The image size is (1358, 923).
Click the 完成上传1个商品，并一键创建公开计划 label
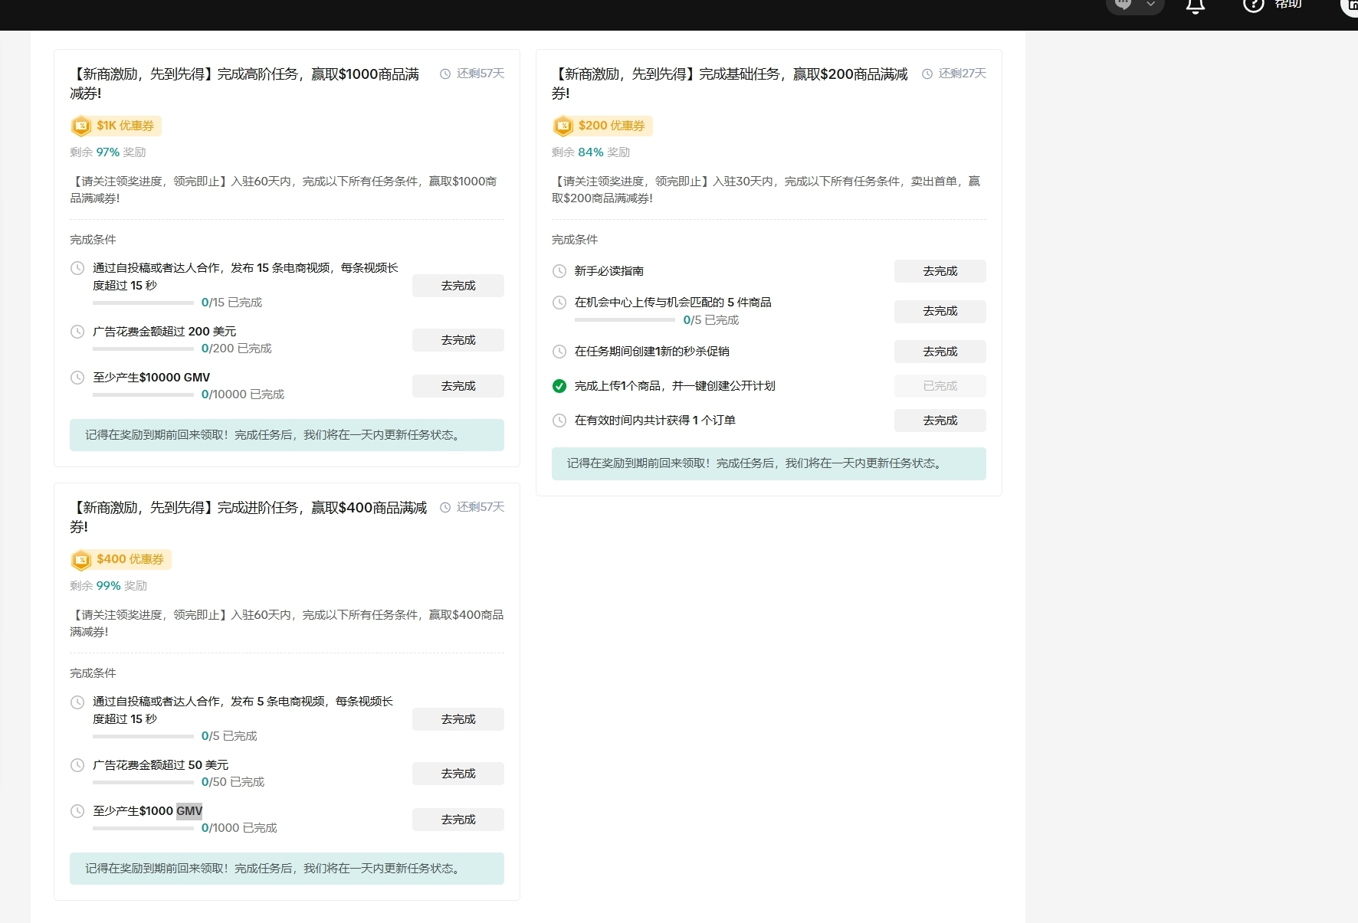pos(675,386)
